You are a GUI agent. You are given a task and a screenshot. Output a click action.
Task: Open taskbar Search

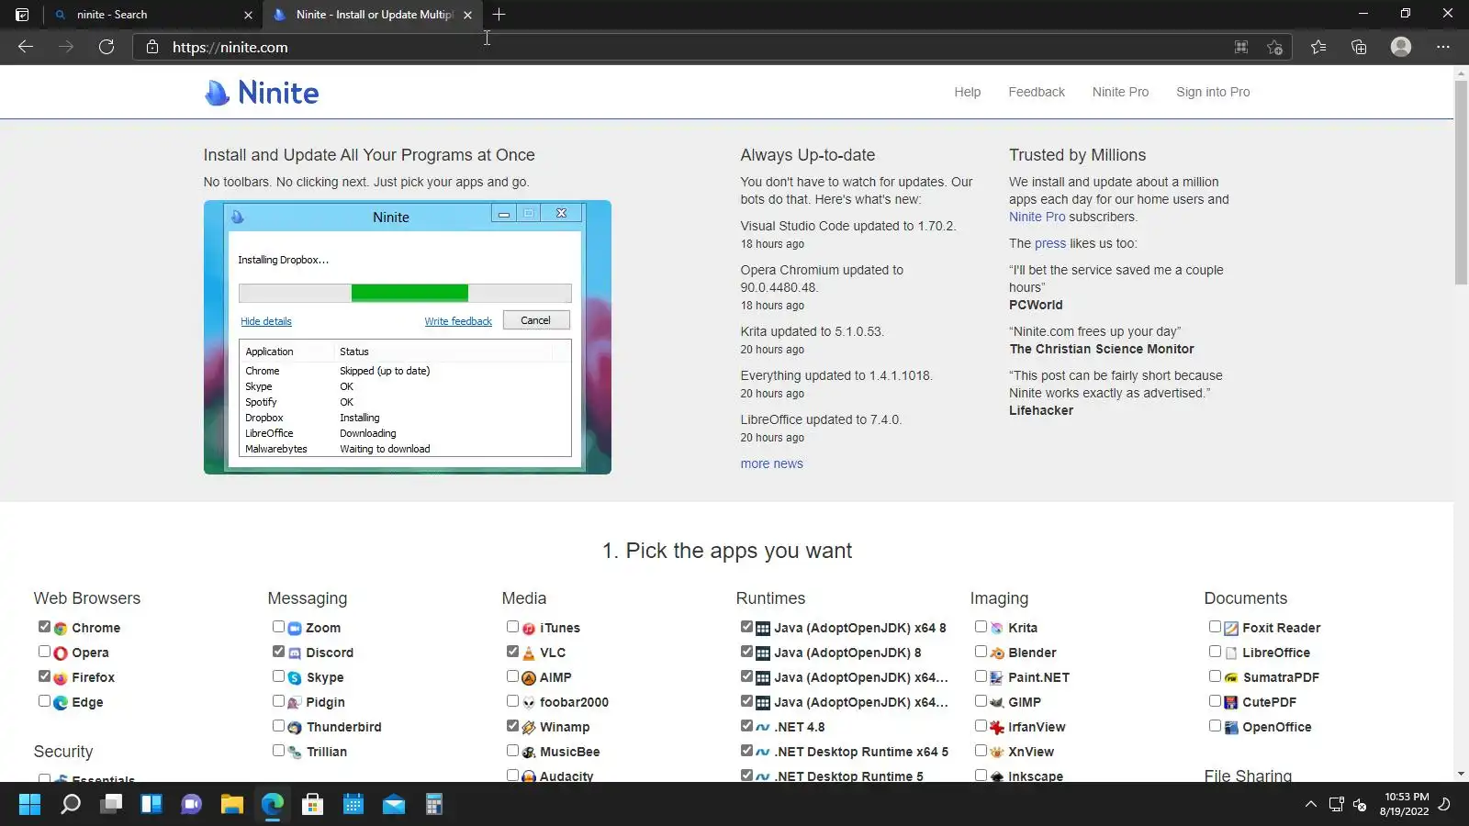click(x=71, y=805)
